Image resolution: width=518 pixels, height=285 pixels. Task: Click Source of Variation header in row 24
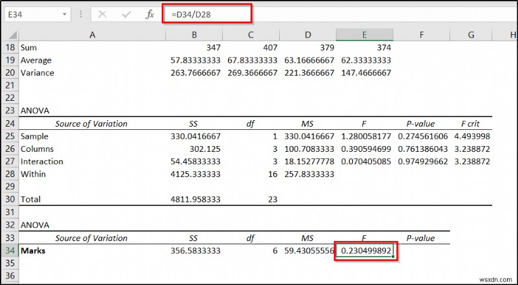click(x=91, y=123)
